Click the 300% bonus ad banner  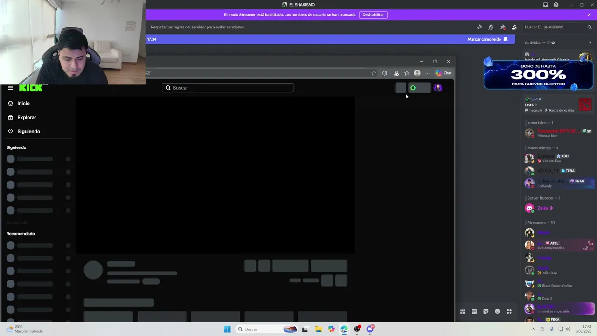pyautogui.click(x=538, y=74)
